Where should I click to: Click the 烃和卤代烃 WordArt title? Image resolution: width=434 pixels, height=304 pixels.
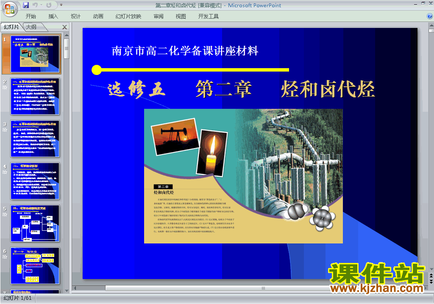coord(328,89)
